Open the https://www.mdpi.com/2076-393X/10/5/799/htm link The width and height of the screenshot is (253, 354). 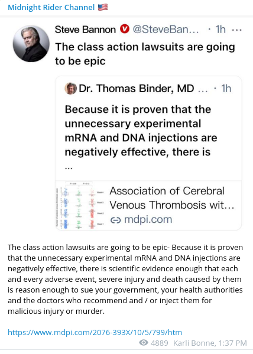pyautogui.click(x=95, y=333)
